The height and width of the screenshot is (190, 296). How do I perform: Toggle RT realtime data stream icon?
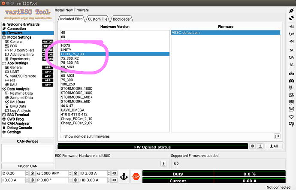[x=291, y=88]
